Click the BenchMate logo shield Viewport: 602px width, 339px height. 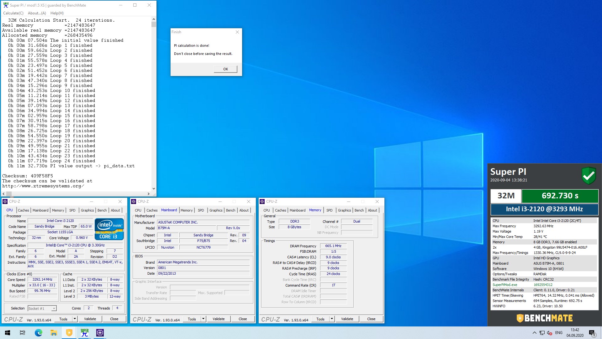pos(520,318)
